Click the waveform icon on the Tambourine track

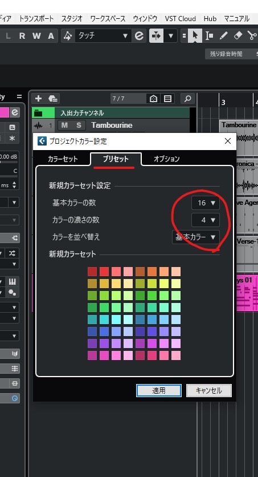(x=38, y=126)
